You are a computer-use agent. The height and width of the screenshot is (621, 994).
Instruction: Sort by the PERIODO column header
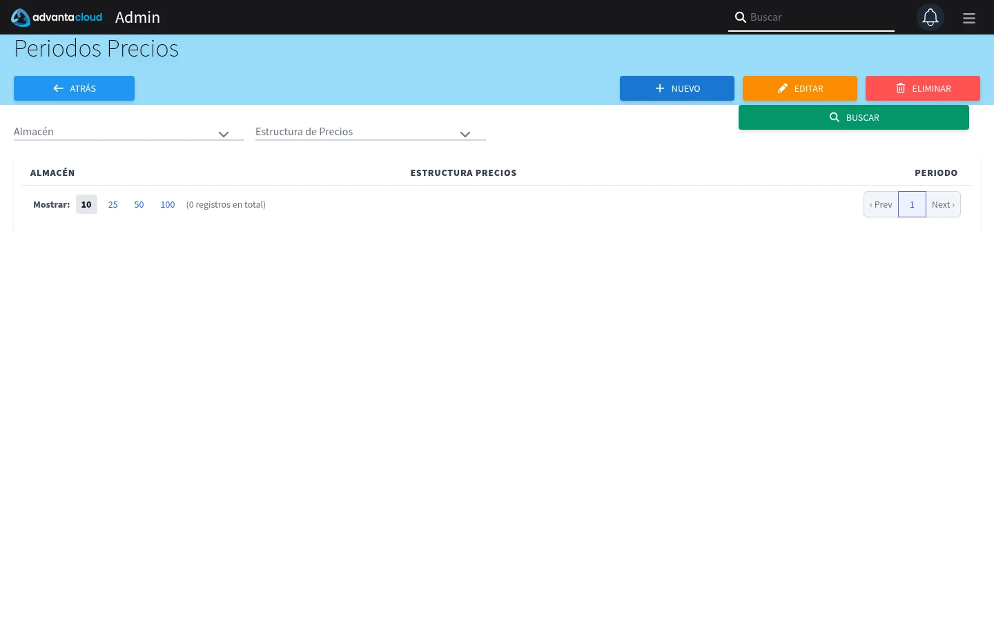pos(936,172)
